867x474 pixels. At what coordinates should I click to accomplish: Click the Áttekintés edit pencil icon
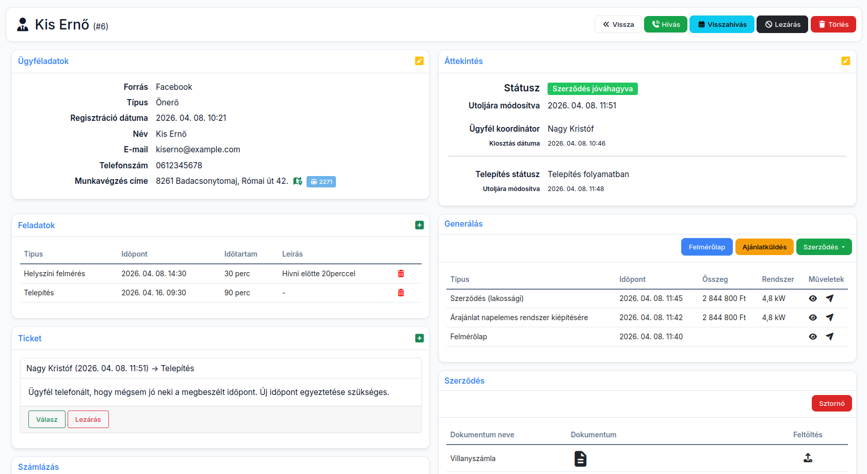click(845, 61)
